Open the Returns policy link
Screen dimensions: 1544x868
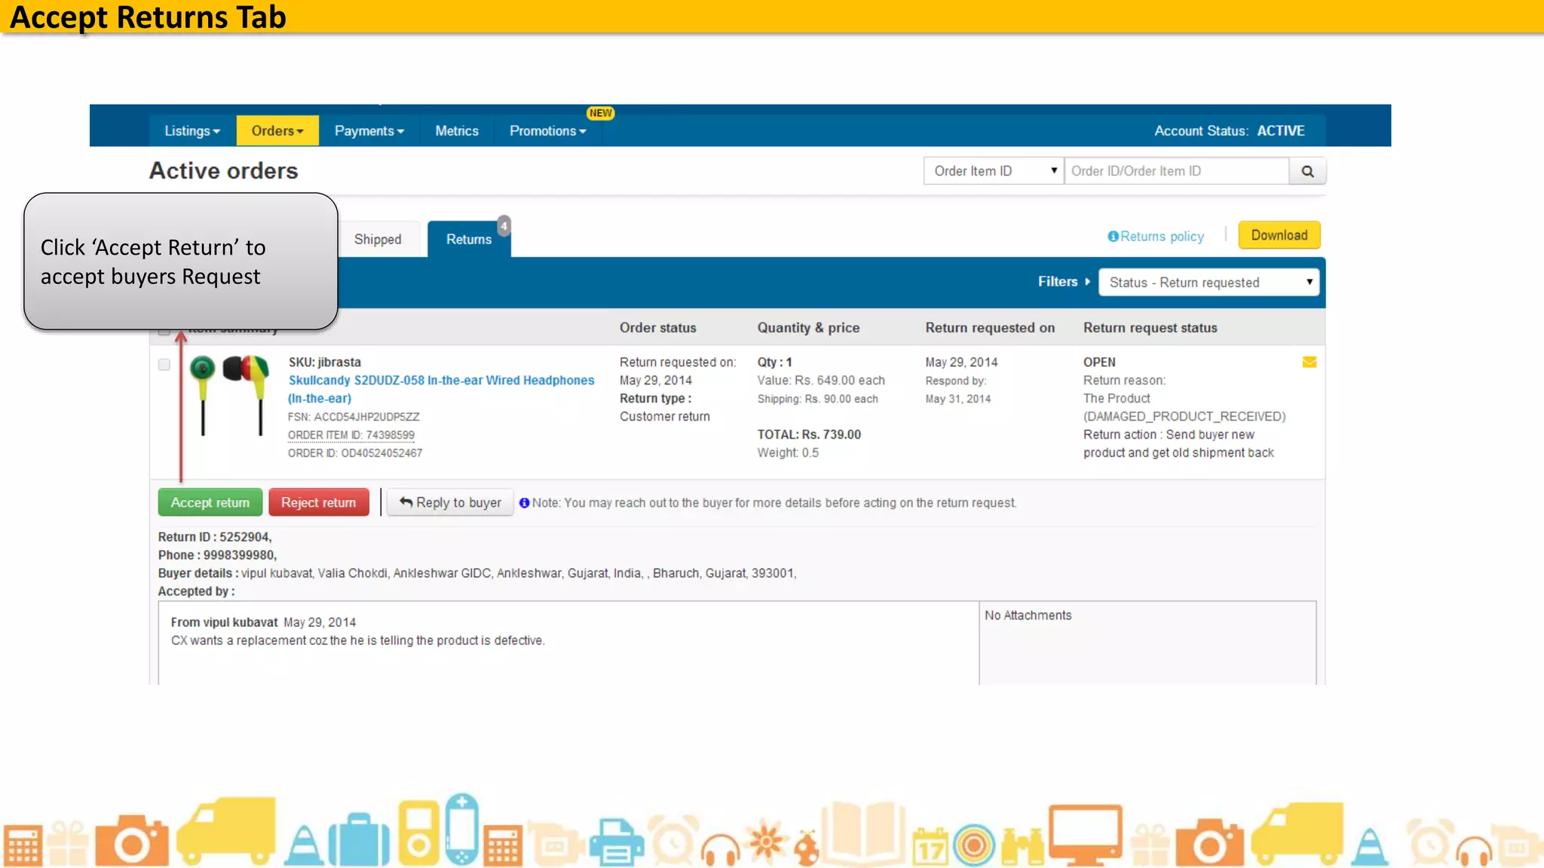tap(1162, 237)
